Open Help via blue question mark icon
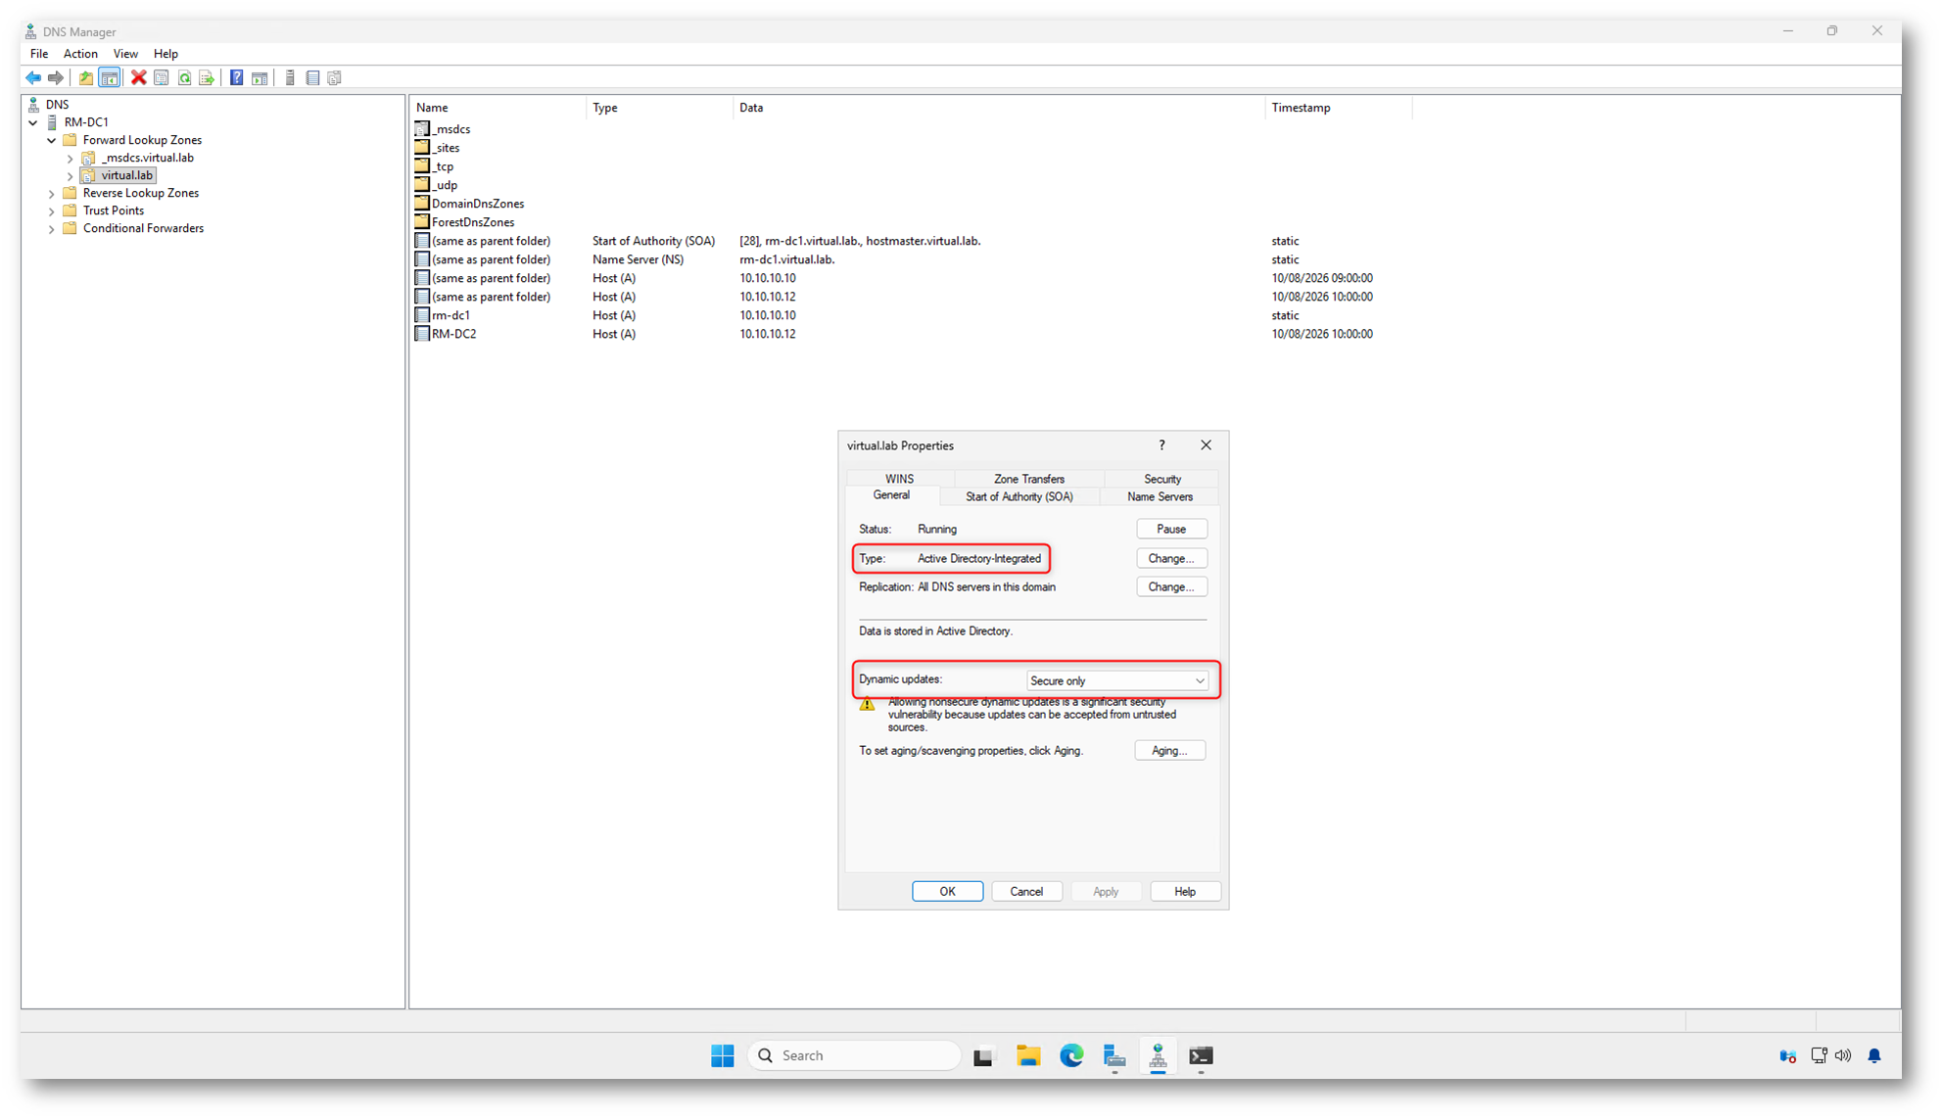The image size is (1943, 1120). coord(236,78)
